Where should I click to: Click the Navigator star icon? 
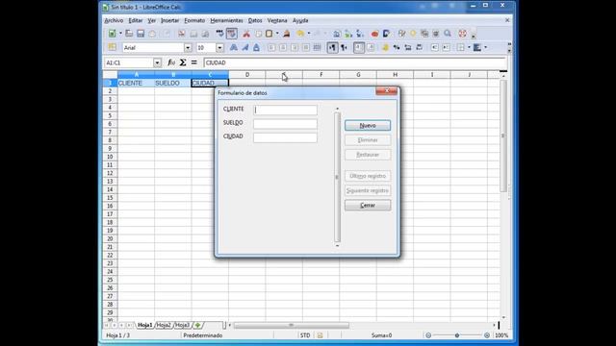pos(413,34)
